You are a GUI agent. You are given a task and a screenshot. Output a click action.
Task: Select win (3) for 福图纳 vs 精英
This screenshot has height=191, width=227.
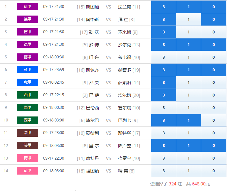coord(164,171)
